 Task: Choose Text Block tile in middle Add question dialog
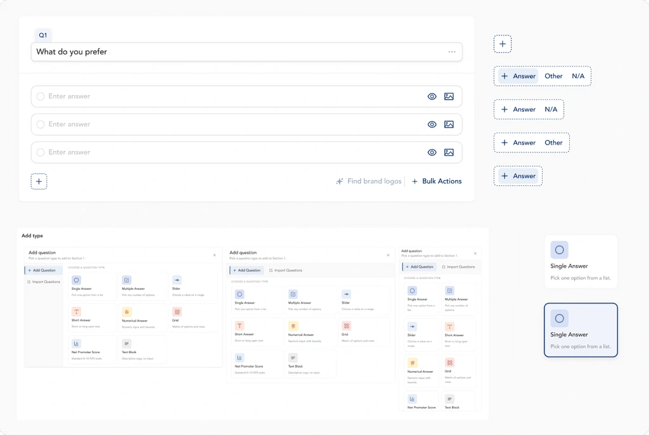click(311, 364)
